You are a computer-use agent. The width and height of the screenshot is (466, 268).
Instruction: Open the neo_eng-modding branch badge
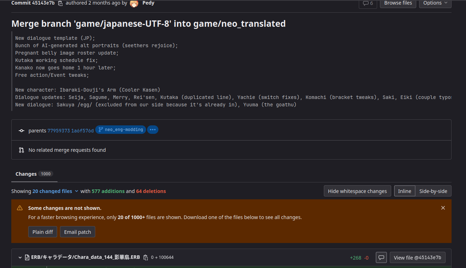(x=121, y=130)
